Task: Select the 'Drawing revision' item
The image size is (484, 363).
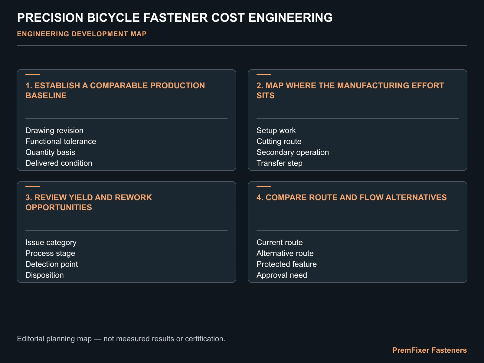Action: [54, 130]
